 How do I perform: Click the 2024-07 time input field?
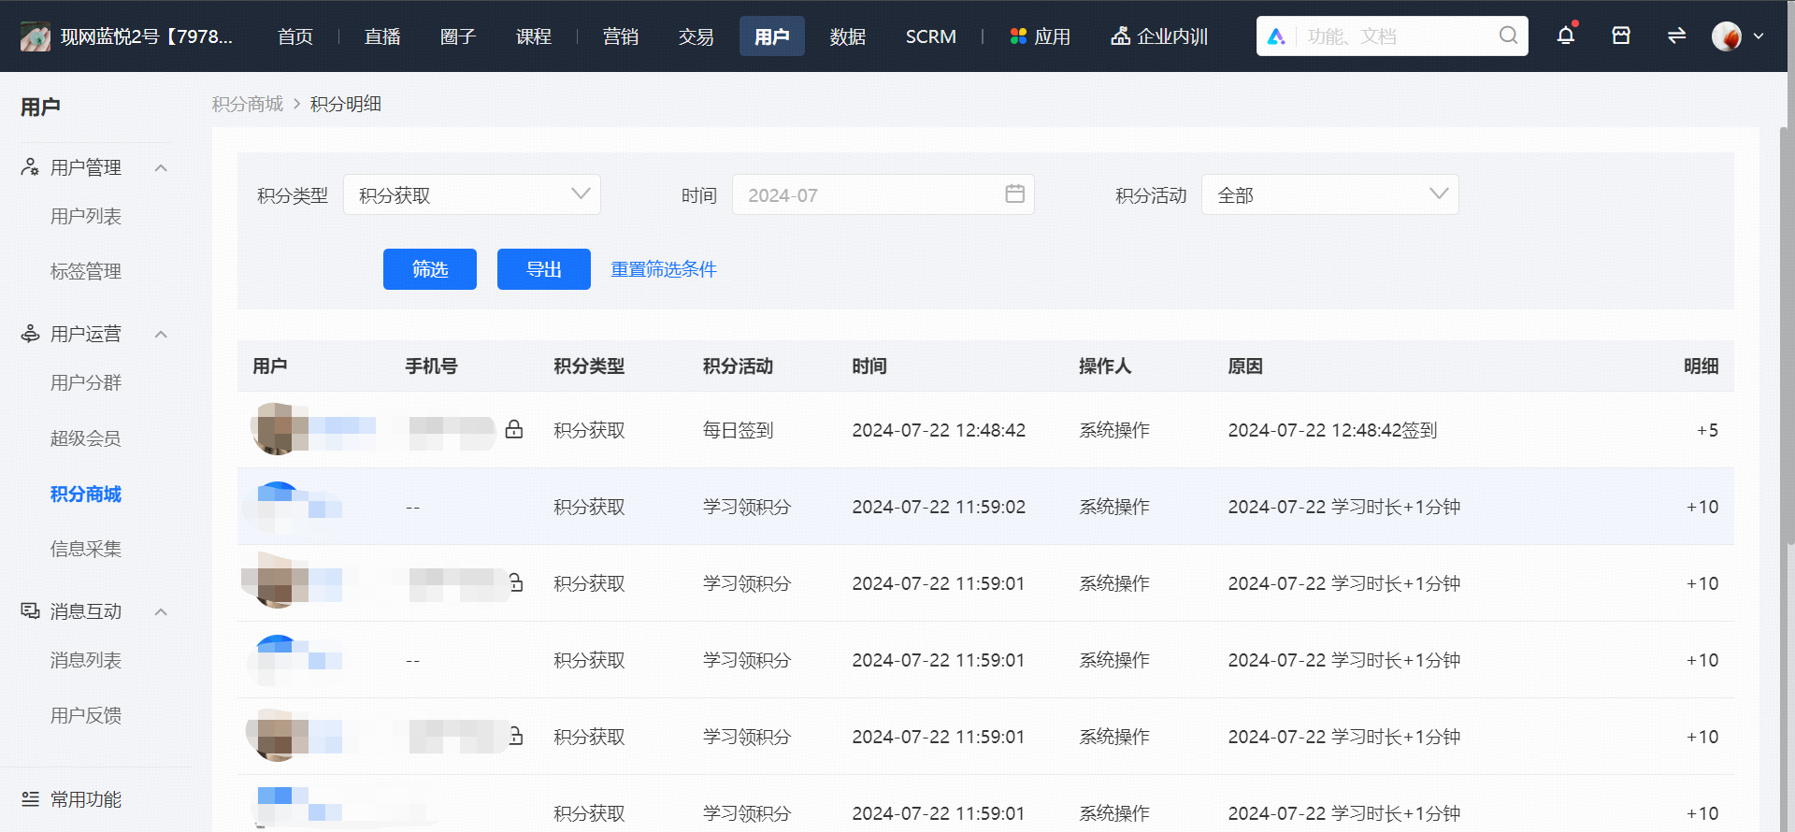click(883, 194)
